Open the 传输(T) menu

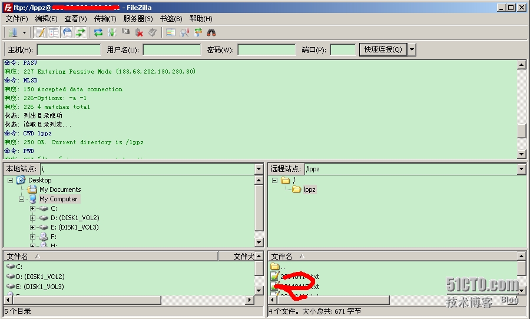[105, 19]
